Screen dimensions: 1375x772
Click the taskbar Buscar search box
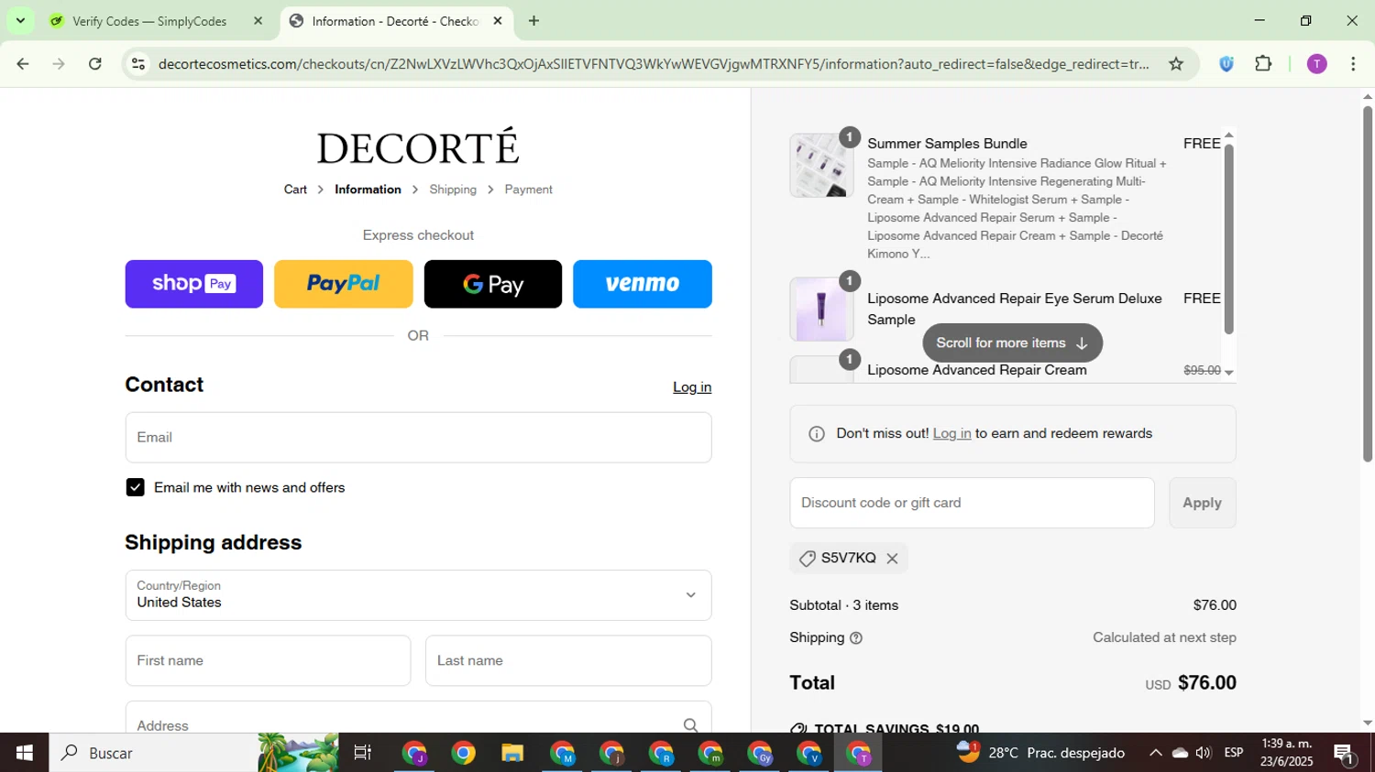click(193, 753)
